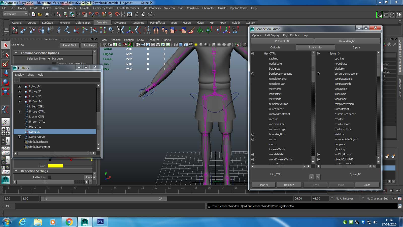Image resolution: width=403 pixels, height=227 pixels.
Task: Enable use all lights yellow sphere icon
Action: click(x=196, y=45)
